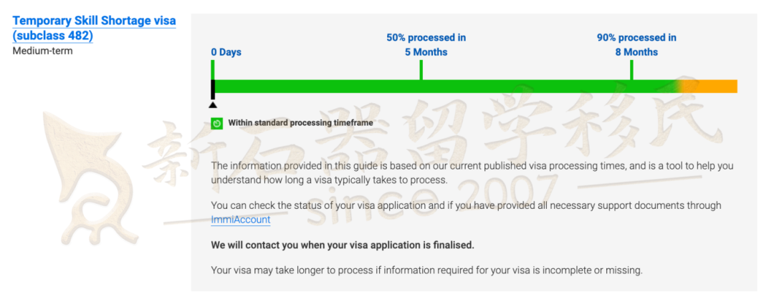
Task: Click the "Your visa may take longer" paragraph
Action: tap(427, 270)
